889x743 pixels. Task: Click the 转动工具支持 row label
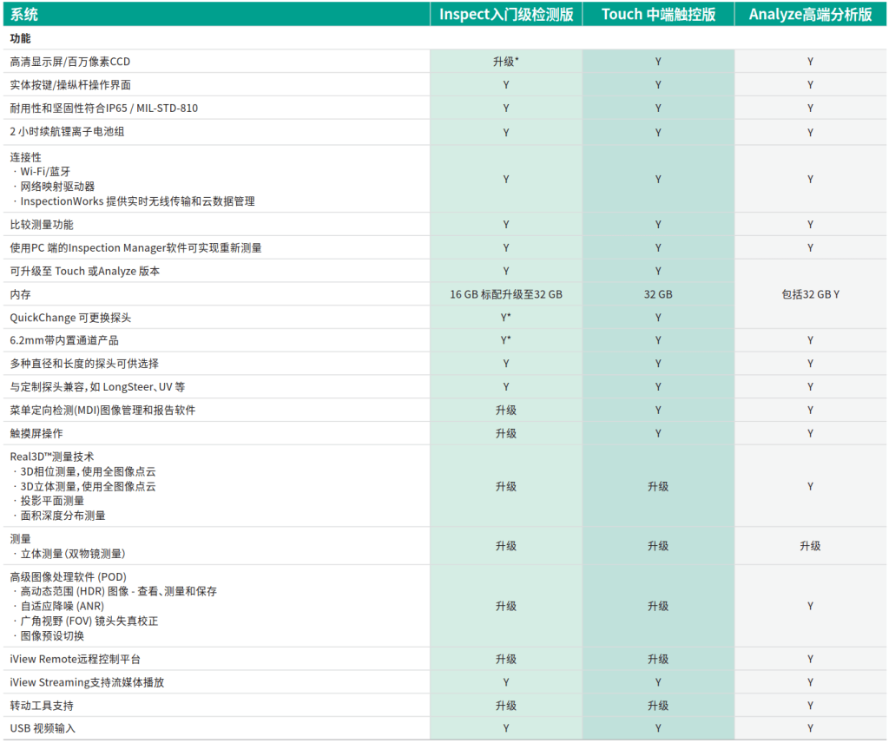coord(42,706)
